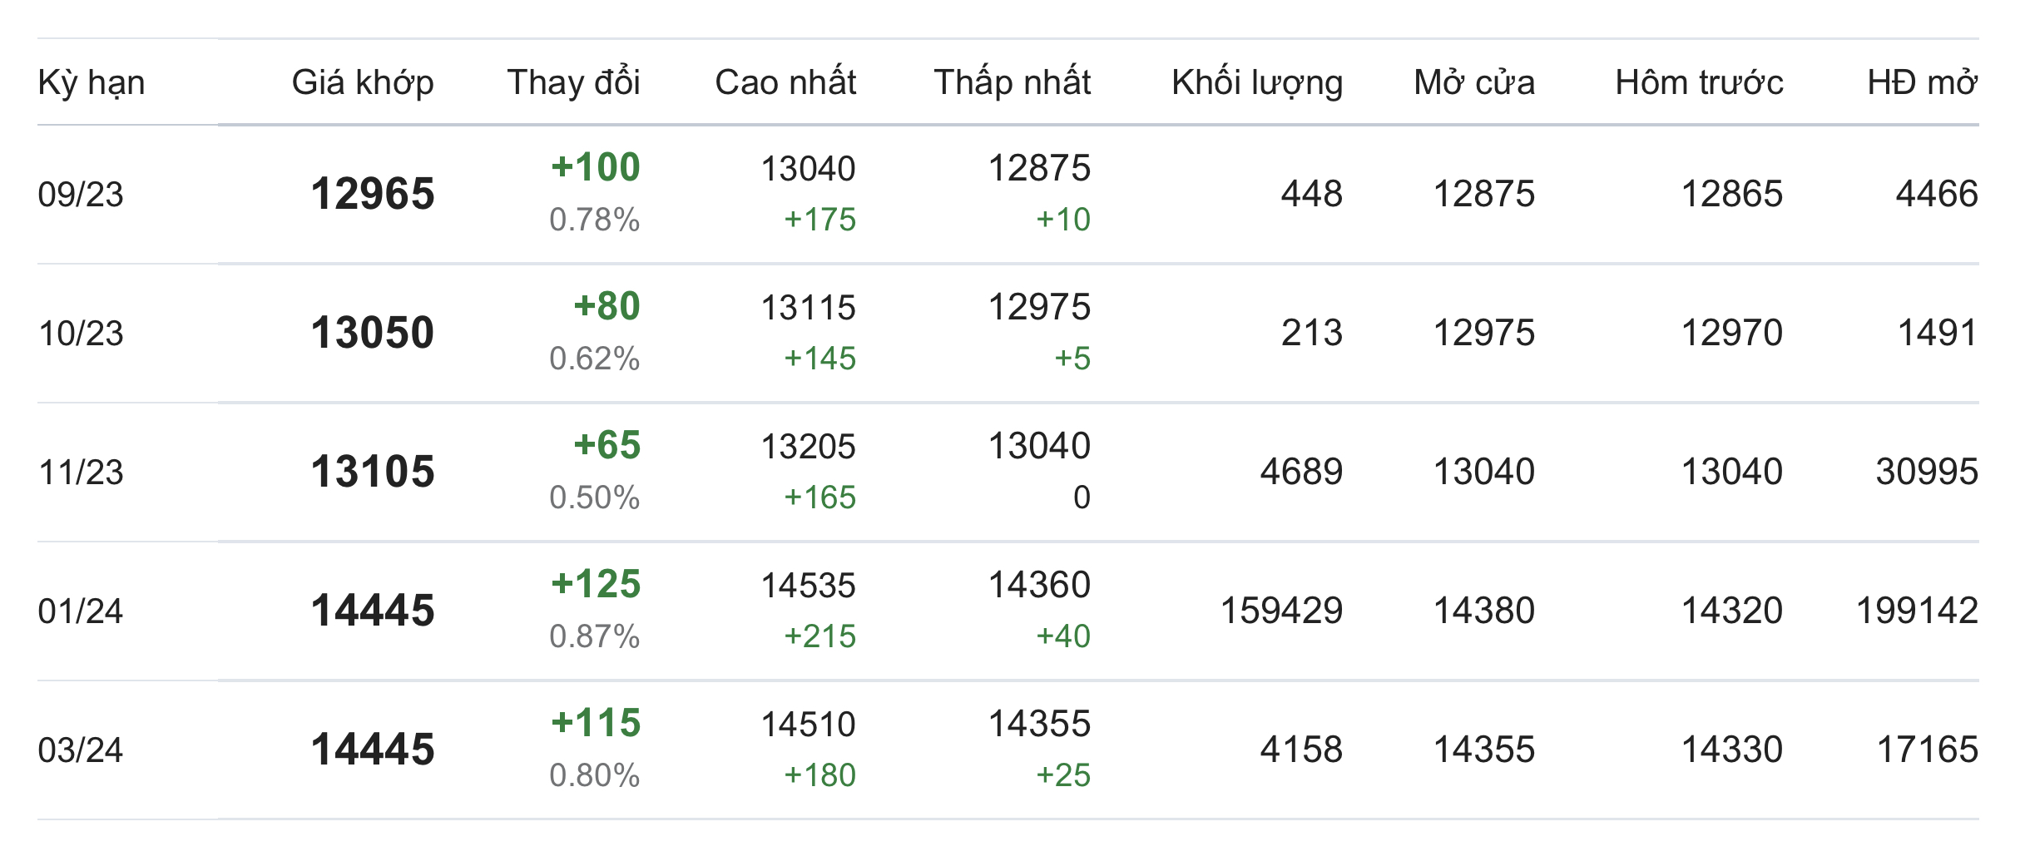Image resolution: width=2035 pixels, height=866 pixels.
Task: Select the 10/23 contract term
Action: pyautogui.click(x=81, y=334)
